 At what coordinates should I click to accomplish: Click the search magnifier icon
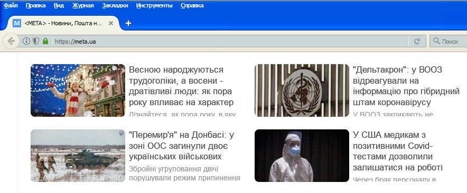pyautogui.click(x=436, y=41)
